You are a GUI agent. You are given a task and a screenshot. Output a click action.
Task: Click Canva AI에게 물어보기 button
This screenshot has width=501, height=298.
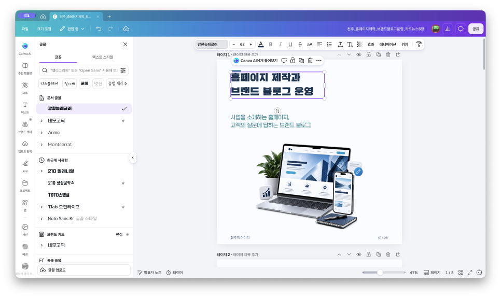pos(256,60)
